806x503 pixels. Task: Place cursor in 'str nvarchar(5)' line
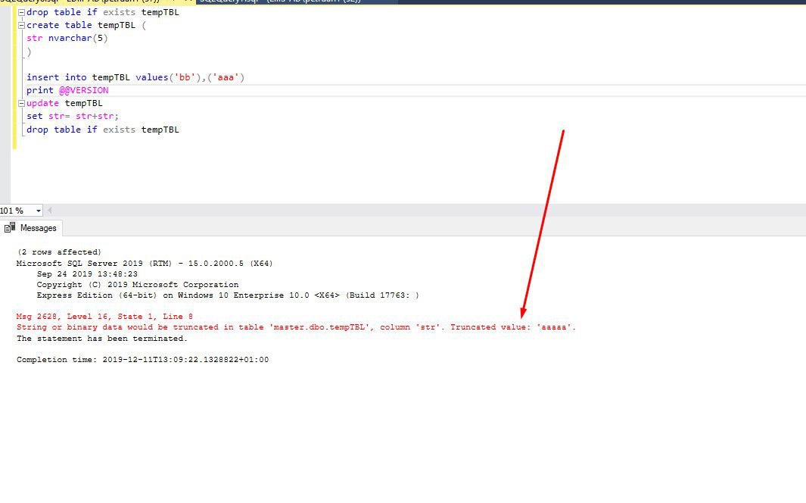pos(67,38)
